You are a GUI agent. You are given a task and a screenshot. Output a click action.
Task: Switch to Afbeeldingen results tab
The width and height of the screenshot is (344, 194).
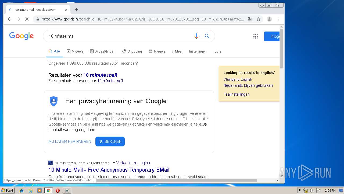103,51
